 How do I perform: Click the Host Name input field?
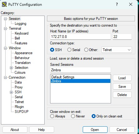(x=81, y=37)
